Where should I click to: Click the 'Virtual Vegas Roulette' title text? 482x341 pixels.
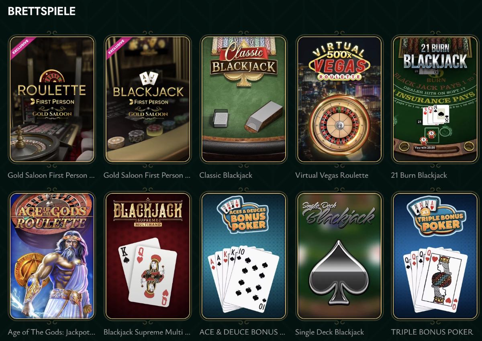pyautogui.click(x=332, y=175)
